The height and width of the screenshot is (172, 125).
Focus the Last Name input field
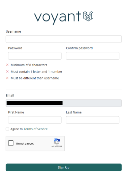click(x=93, y=120)
